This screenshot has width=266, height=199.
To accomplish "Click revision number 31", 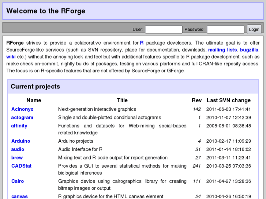I will click(x=198, y=149).
